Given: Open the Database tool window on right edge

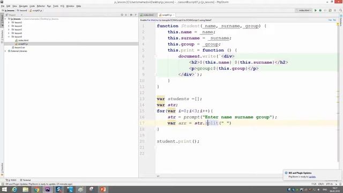Looking at the screenshot, I should click(341, 21).
